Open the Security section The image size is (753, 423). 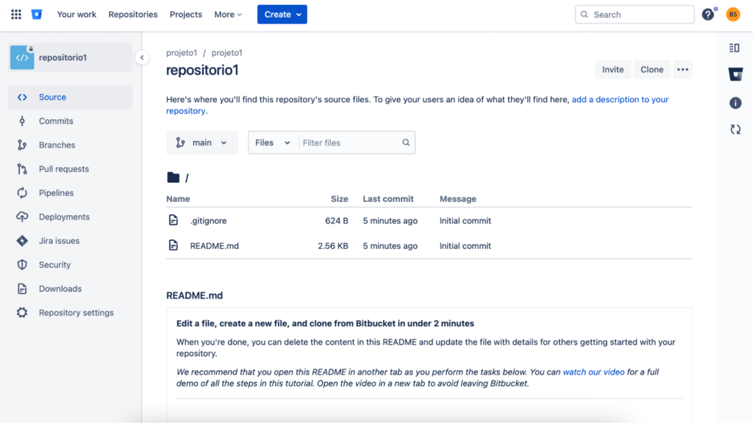point(55,264)
